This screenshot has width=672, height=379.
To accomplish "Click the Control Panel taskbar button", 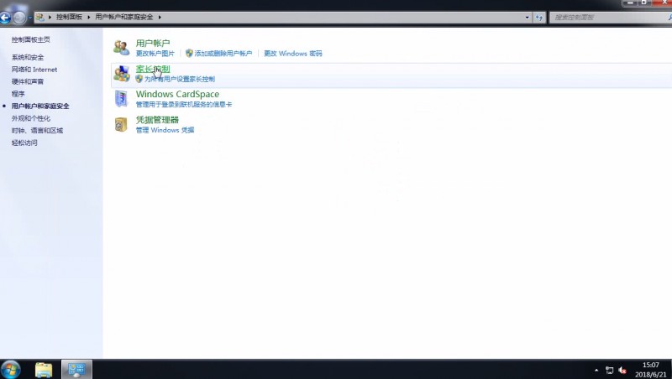I will (x=76, y=370).
